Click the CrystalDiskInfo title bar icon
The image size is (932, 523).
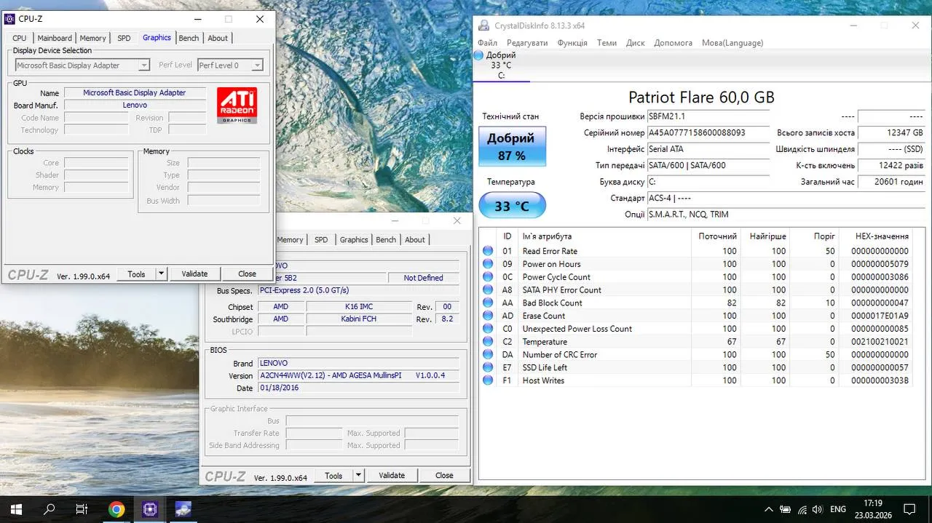click(x=483, y=25)
